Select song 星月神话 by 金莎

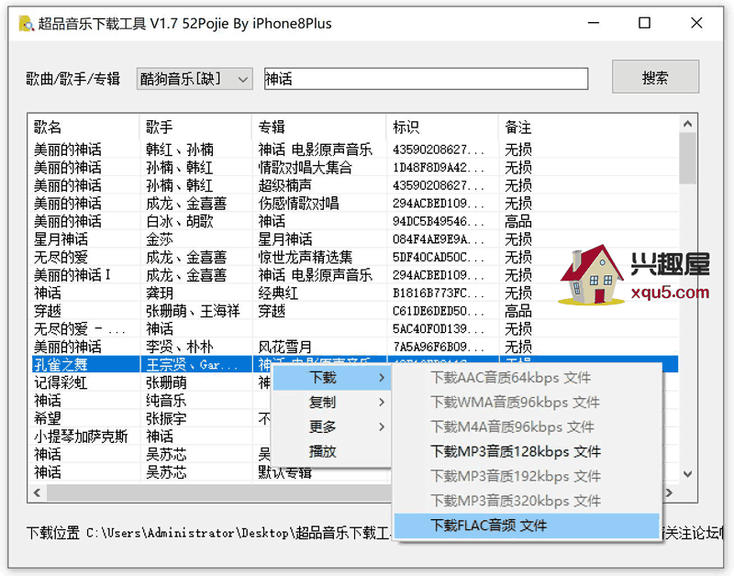pos(353,239)
